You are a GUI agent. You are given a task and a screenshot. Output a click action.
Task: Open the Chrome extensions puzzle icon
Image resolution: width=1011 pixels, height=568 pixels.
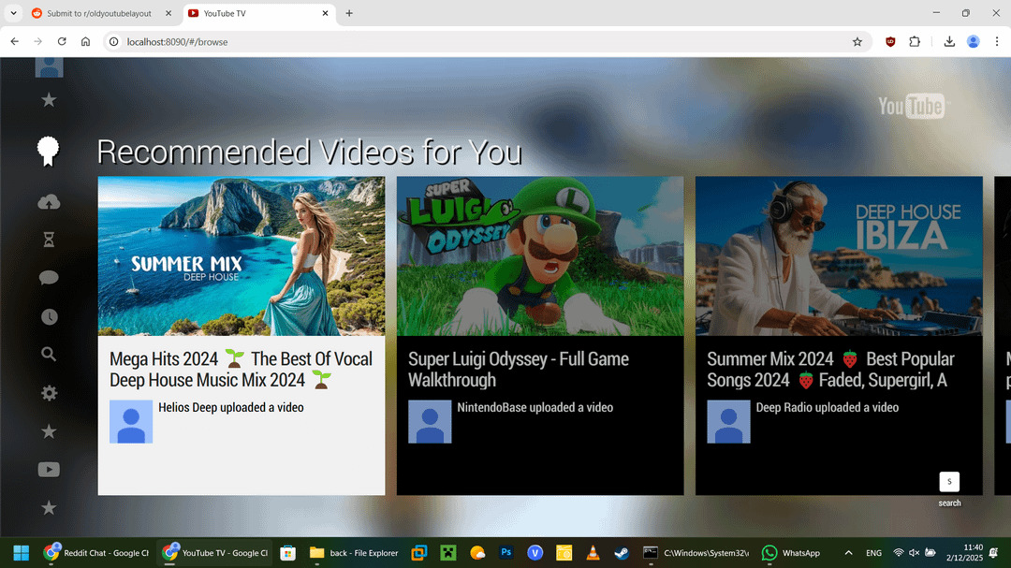[x=915, y=42]
